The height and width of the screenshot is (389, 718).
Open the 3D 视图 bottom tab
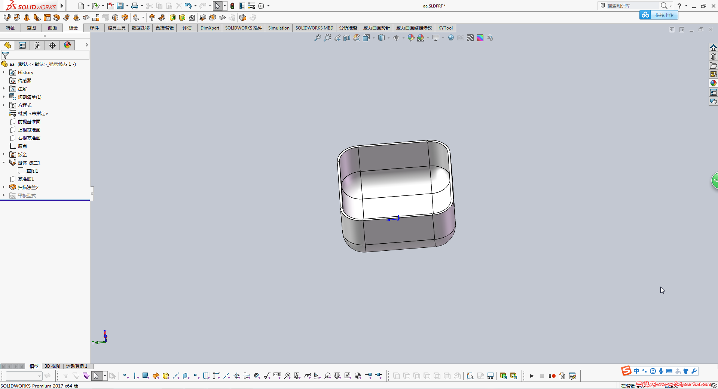pos(52,366)
